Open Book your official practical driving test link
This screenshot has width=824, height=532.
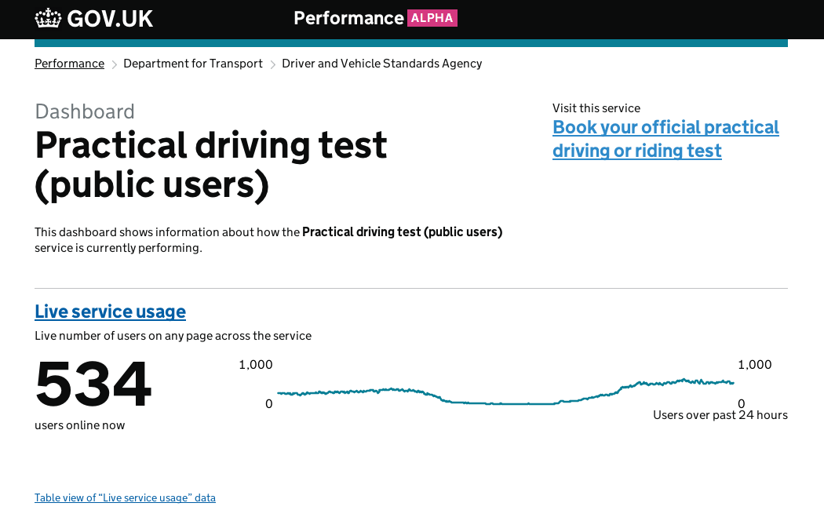point(665,138)
